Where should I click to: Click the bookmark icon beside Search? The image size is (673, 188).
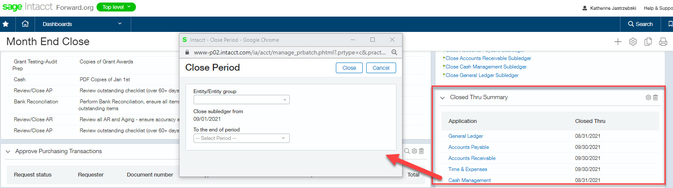670,24
